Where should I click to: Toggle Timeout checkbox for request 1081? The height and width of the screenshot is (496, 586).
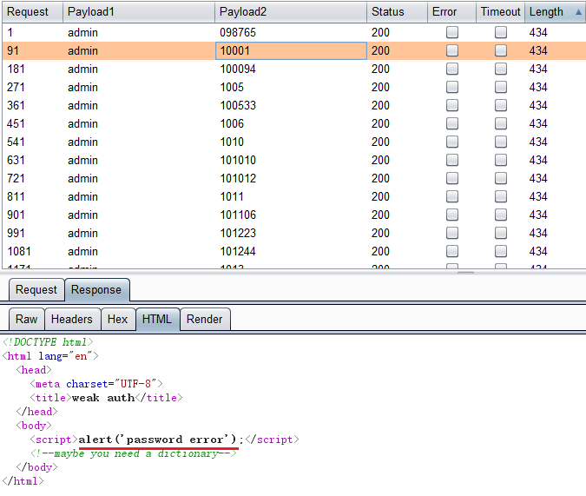[501, 251]
